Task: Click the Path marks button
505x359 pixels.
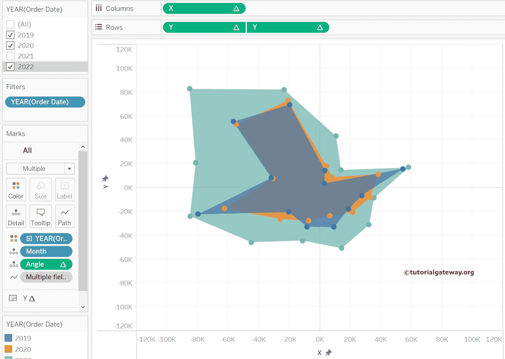Action: click(x=65, y=216)
